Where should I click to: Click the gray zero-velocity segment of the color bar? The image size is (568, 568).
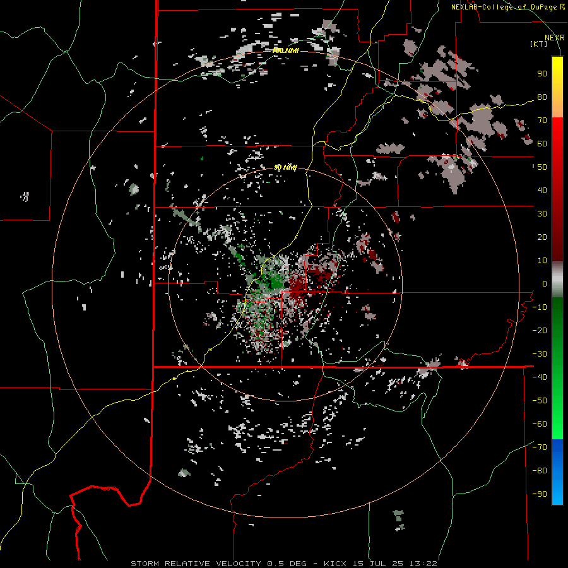point(557,280)
